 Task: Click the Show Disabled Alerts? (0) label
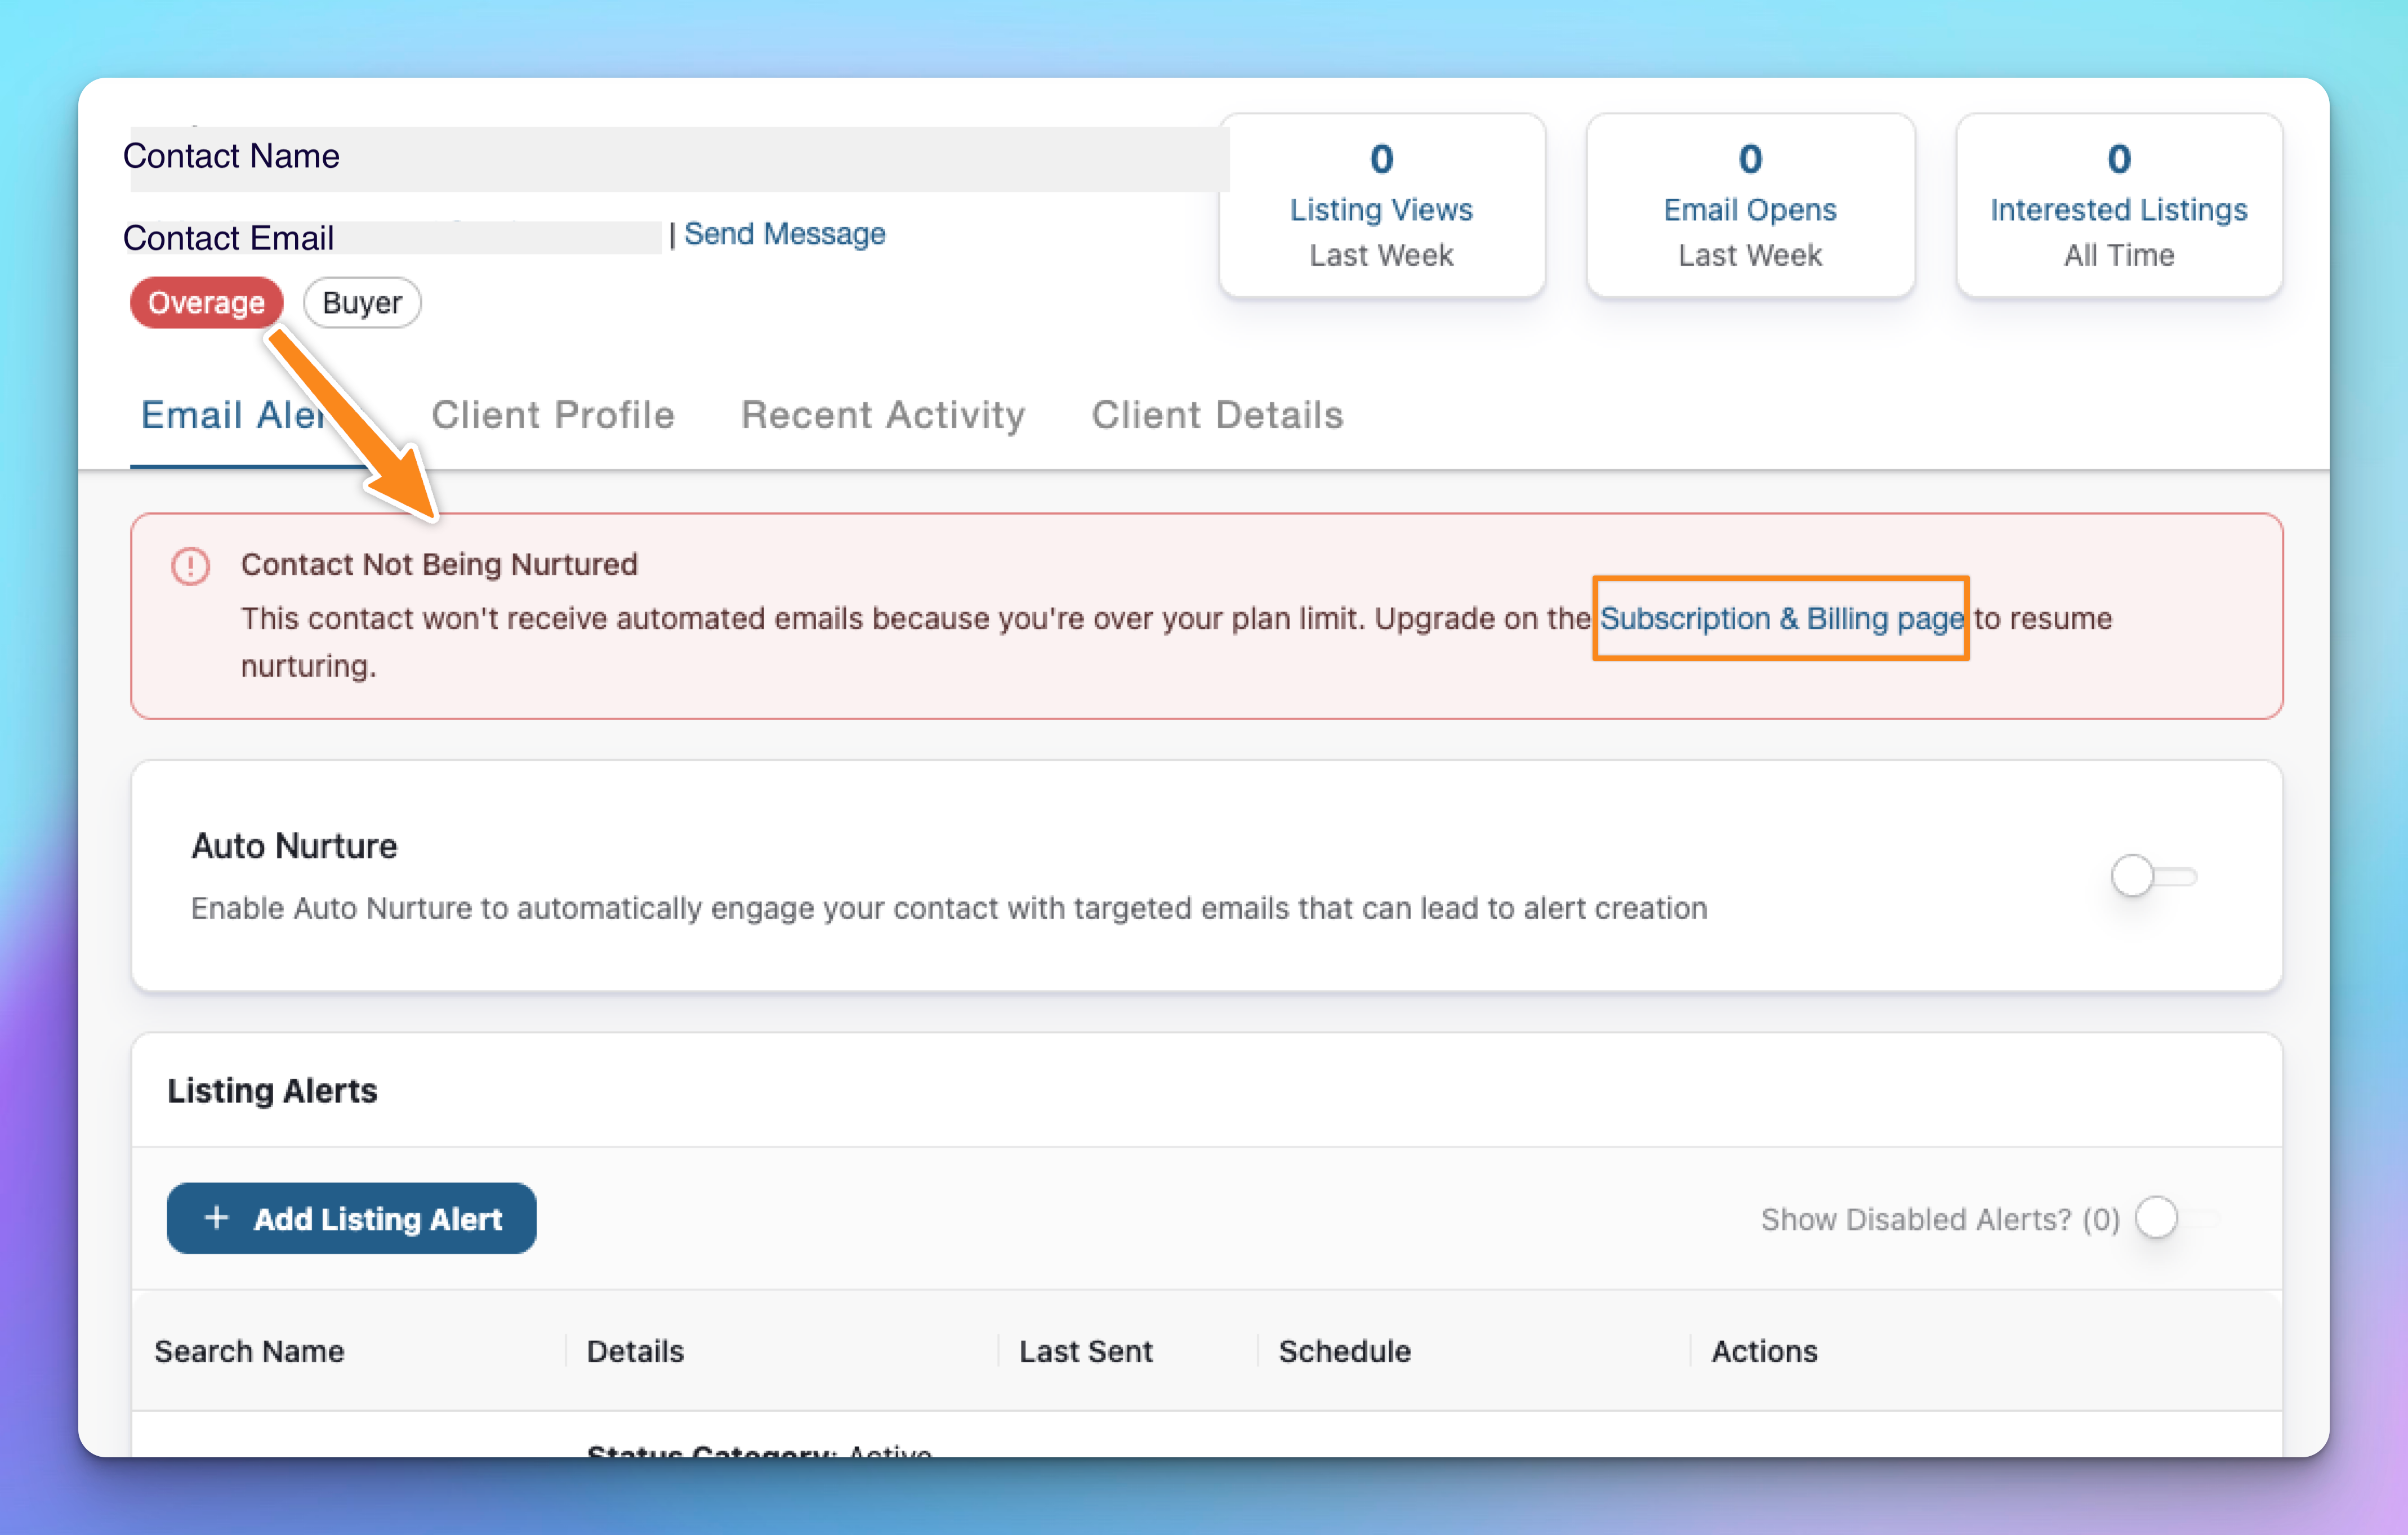click(1941, 1219)
